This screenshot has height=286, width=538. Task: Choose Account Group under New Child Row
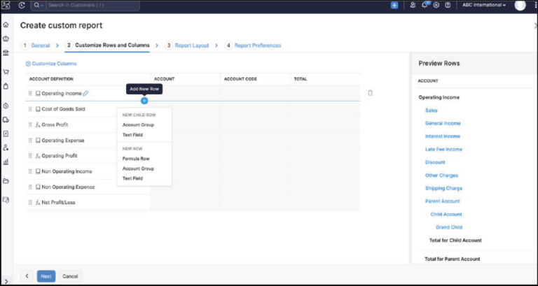(138, 124)
